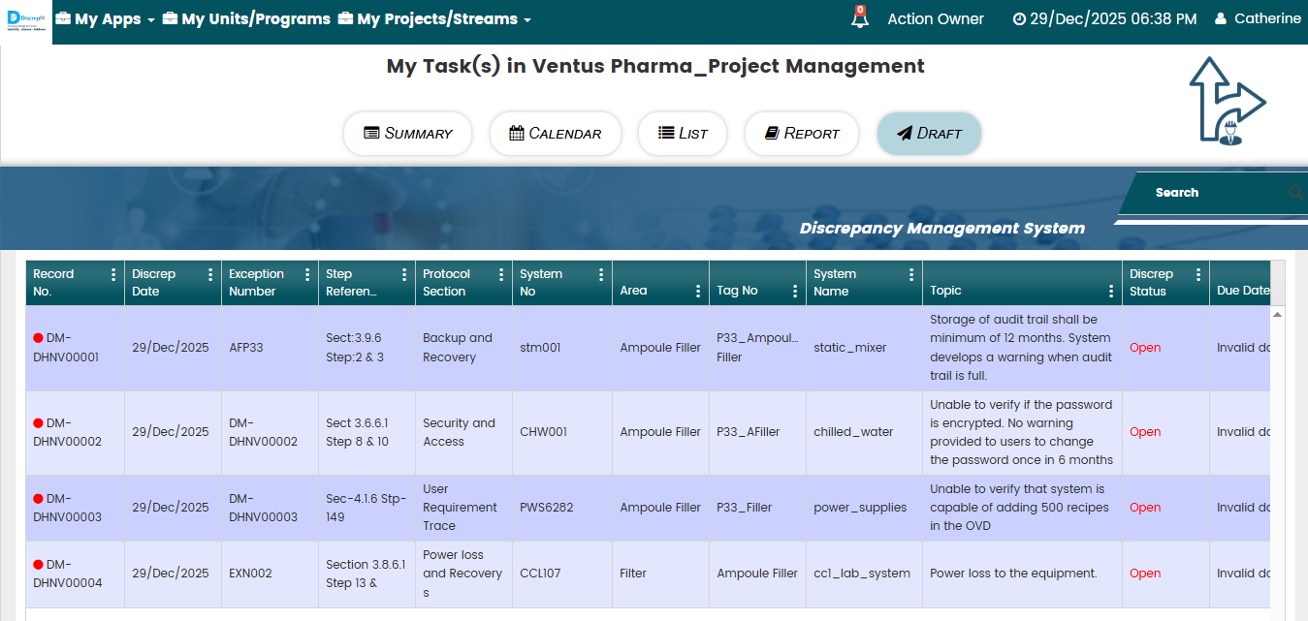The width and height of the screenshot is (1308, 621).
Task: Click the search magnifier icon
Action: tap(1295, 193)
